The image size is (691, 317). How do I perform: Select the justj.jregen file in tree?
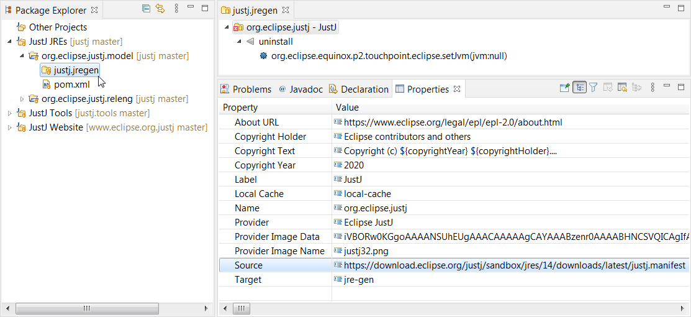point(76,70)
